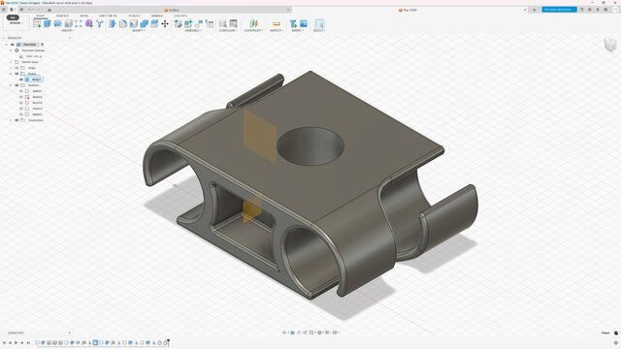Click the Construct plane icon
Screen dimensions: 621x349
click(253, 23)
